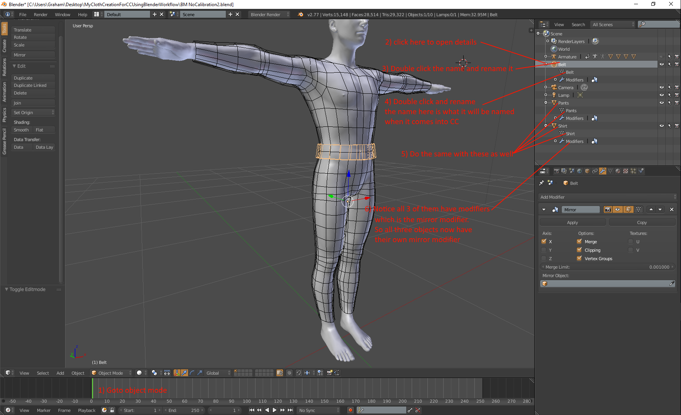Image resolution: width=681 pixels, height=415 pixels.
Task: Pin the properties context with pushpin icon
Action: [542, 183]
